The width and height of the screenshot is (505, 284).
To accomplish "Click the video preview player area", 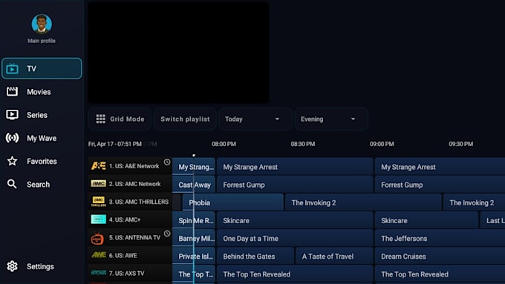I will click(x=178, y=53).
